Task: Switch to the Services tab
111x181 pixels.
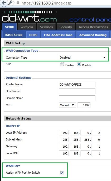Action: pos(46,27)
